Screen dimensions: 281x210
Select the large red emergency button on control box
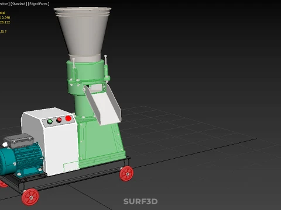click(68, 118)
